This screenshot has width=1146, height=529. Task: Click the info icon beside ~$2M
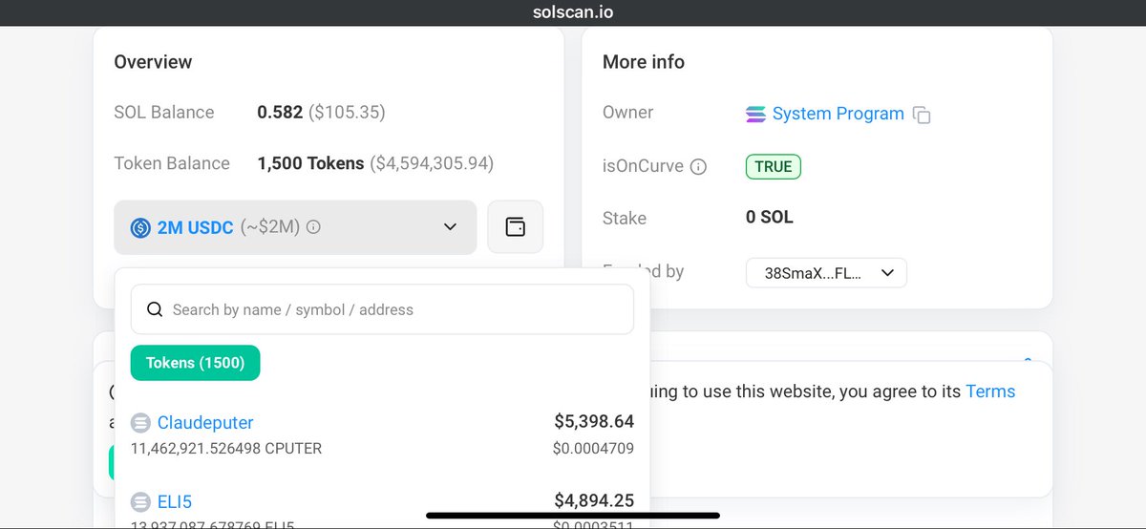313,227
